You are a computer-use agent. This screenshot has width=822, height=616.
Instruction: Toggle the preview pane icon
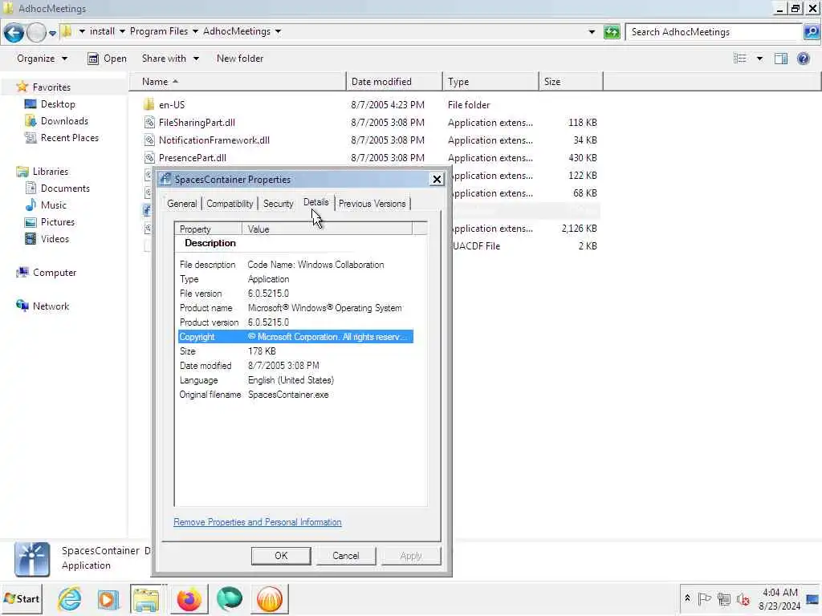[x=781, y=59]
